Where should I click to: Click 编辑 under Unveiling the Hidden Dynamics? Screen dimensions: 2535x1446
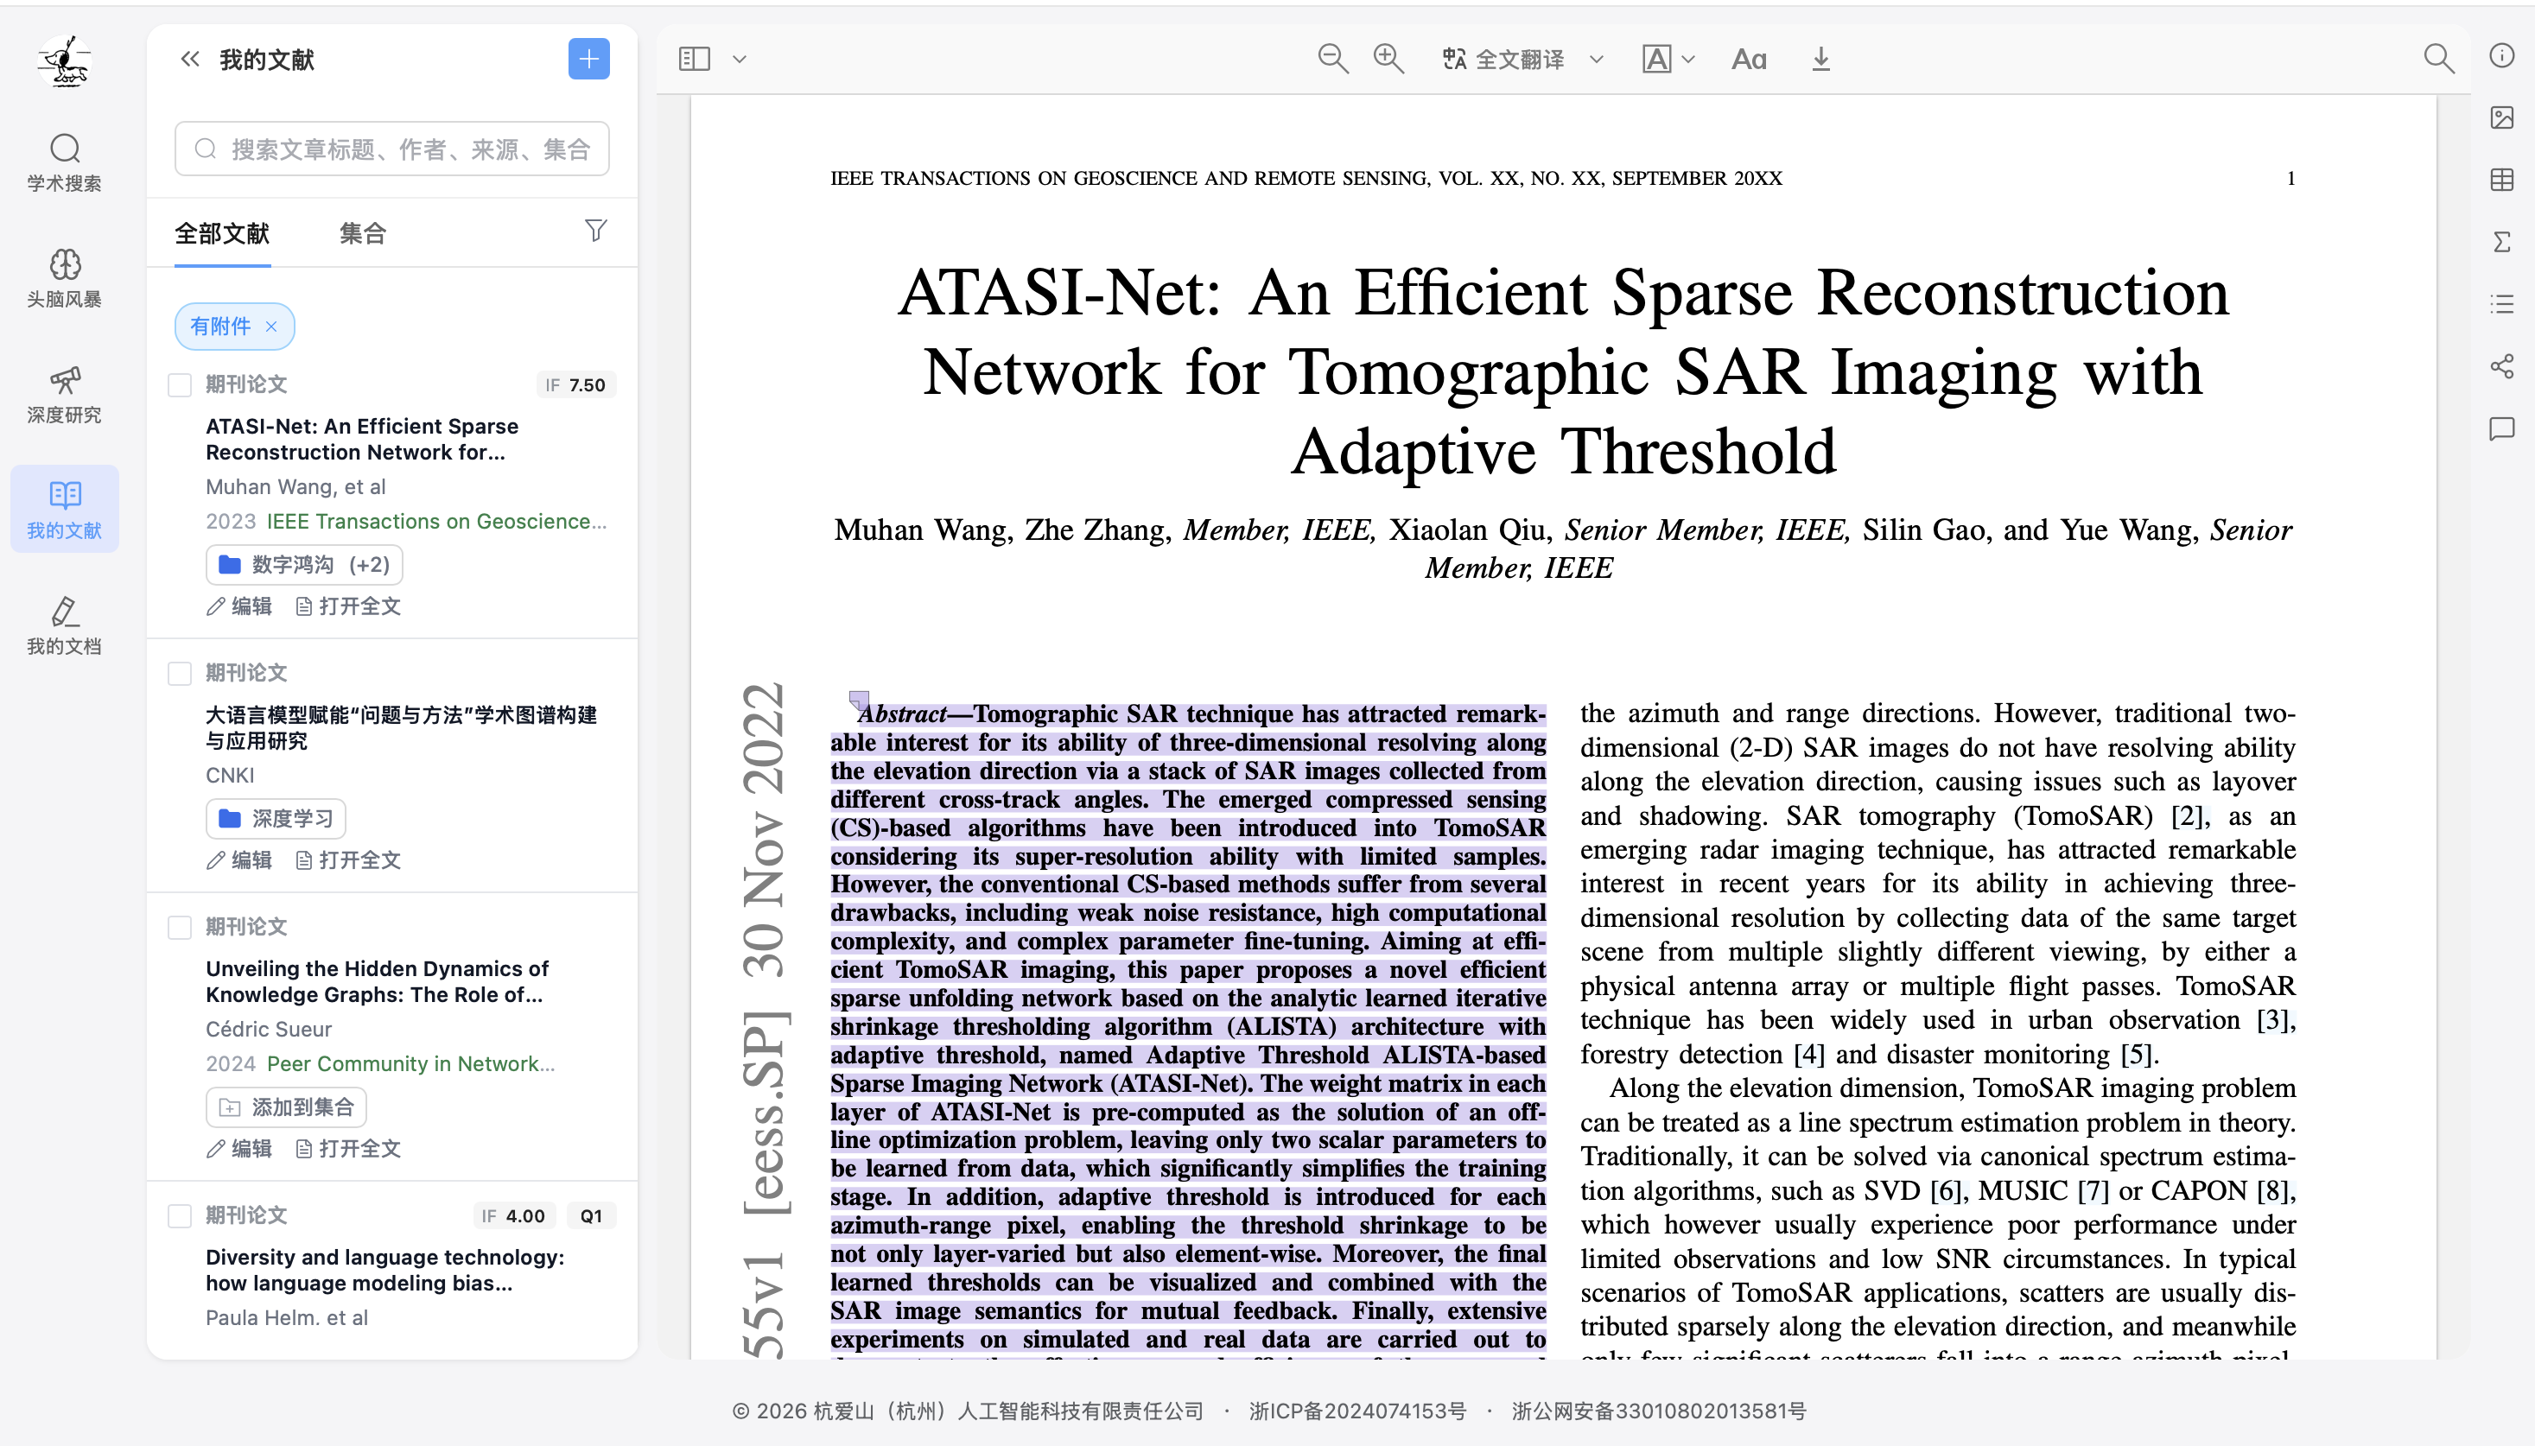(239, 1149)
